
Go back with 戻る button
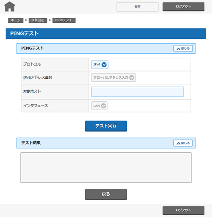[106, 194]
